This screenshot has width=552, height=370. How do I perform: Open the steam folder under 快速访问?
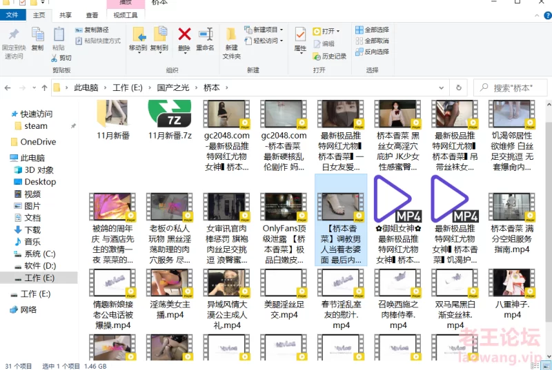tap(31, 126)
